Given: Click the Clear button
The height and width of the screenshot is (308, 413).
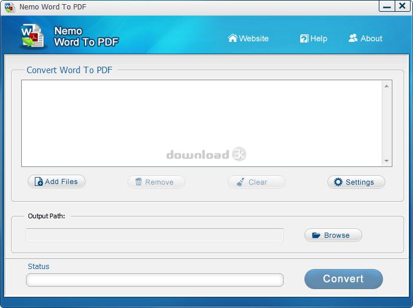Looking at the screenshot, I should click(256, 182).
